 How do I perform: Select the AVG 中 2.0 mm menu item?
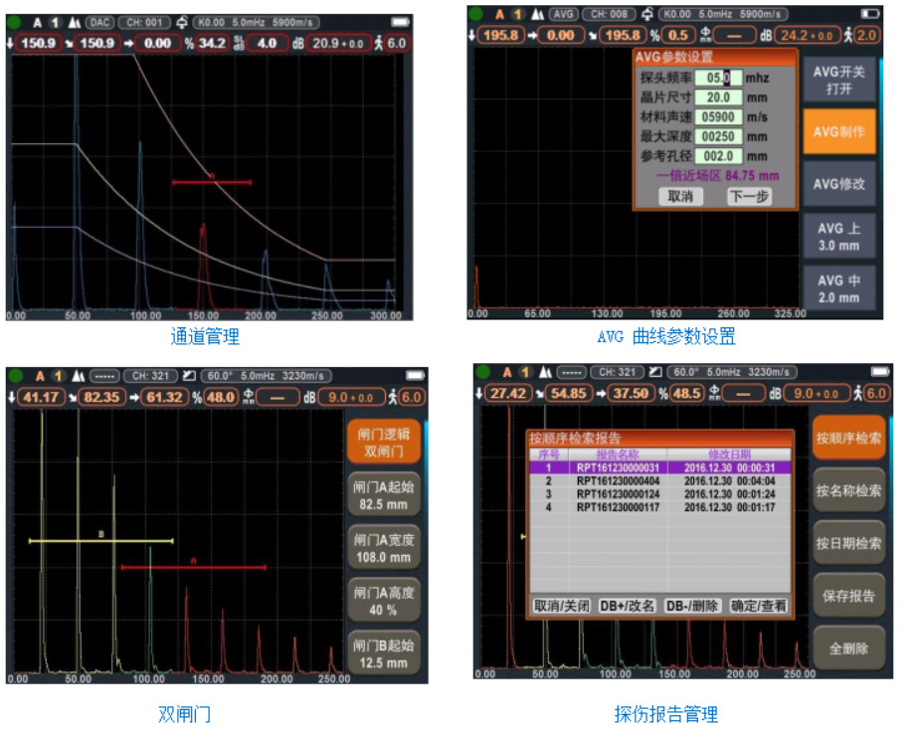click(839, 288)
